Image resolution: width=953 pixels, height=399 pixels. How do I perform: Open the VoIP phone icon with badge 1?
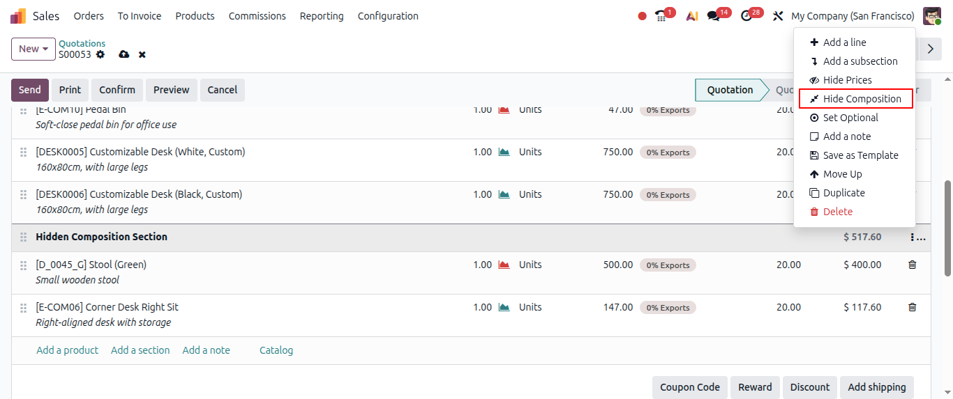coord(661,15)
